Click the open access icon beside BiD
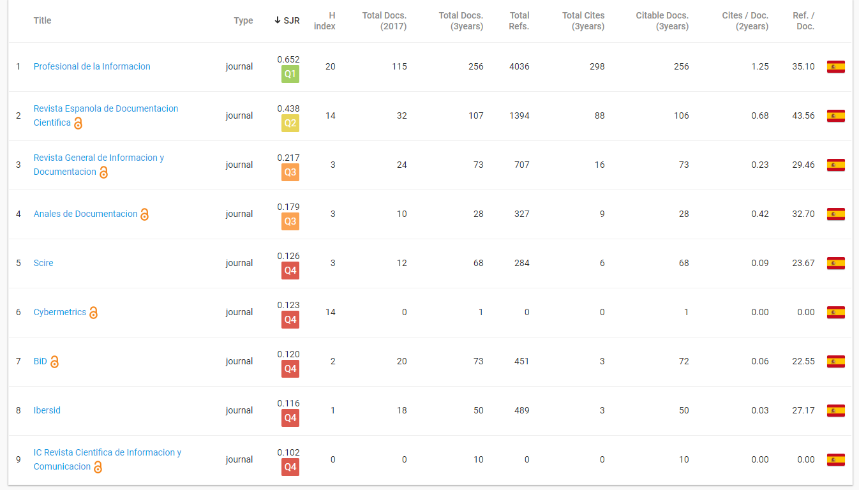 55,362
